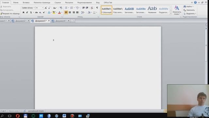The image size is (209, 118).
Task: Click the sort icon
Action: tap(92, 8)
